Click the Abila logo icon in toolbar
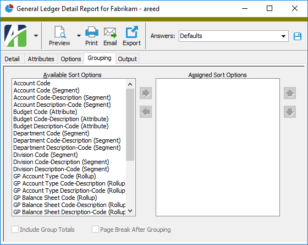Screen dimensions: 308x245 point(15,36)
